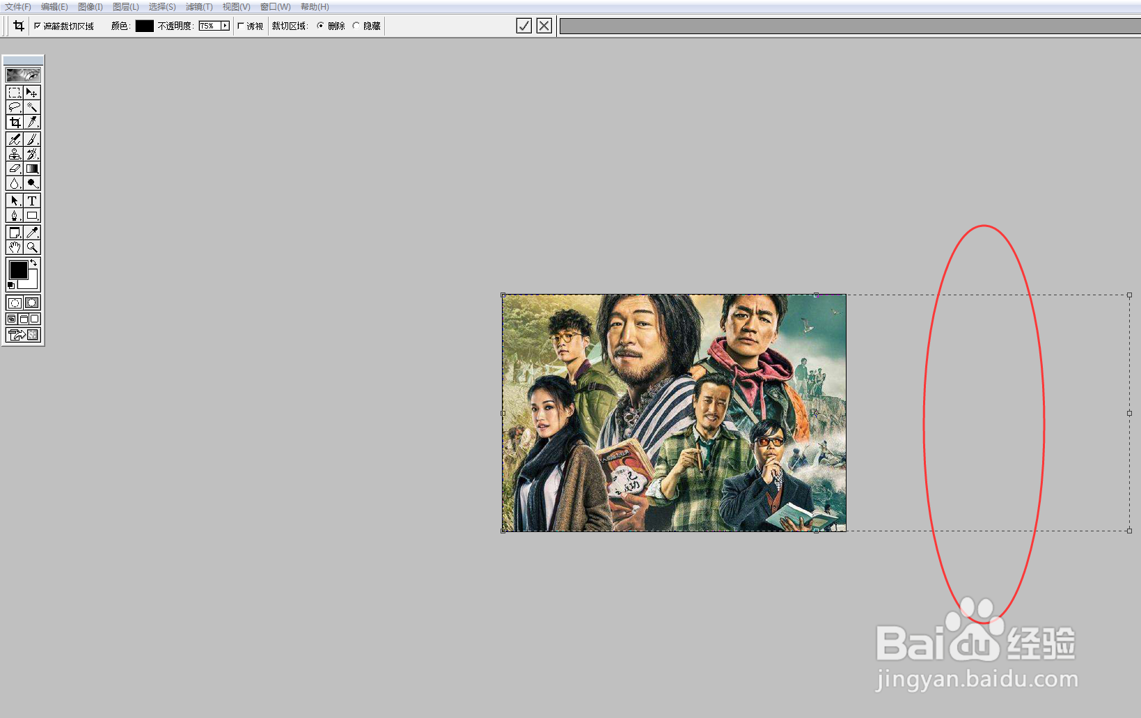Select the Rectangle shape tool
Viewport: 1141px width, 718px height.
tap(32, 215)
